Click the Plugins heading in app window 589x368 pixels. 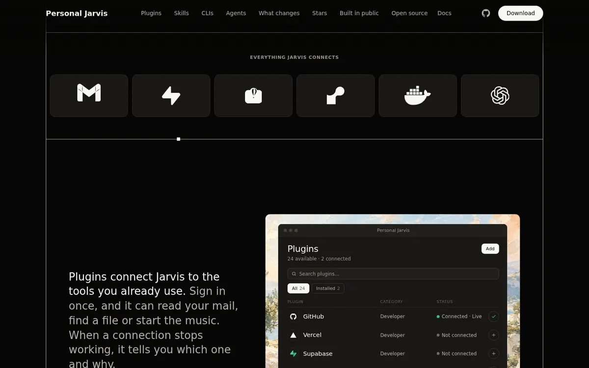pos(303,249)
